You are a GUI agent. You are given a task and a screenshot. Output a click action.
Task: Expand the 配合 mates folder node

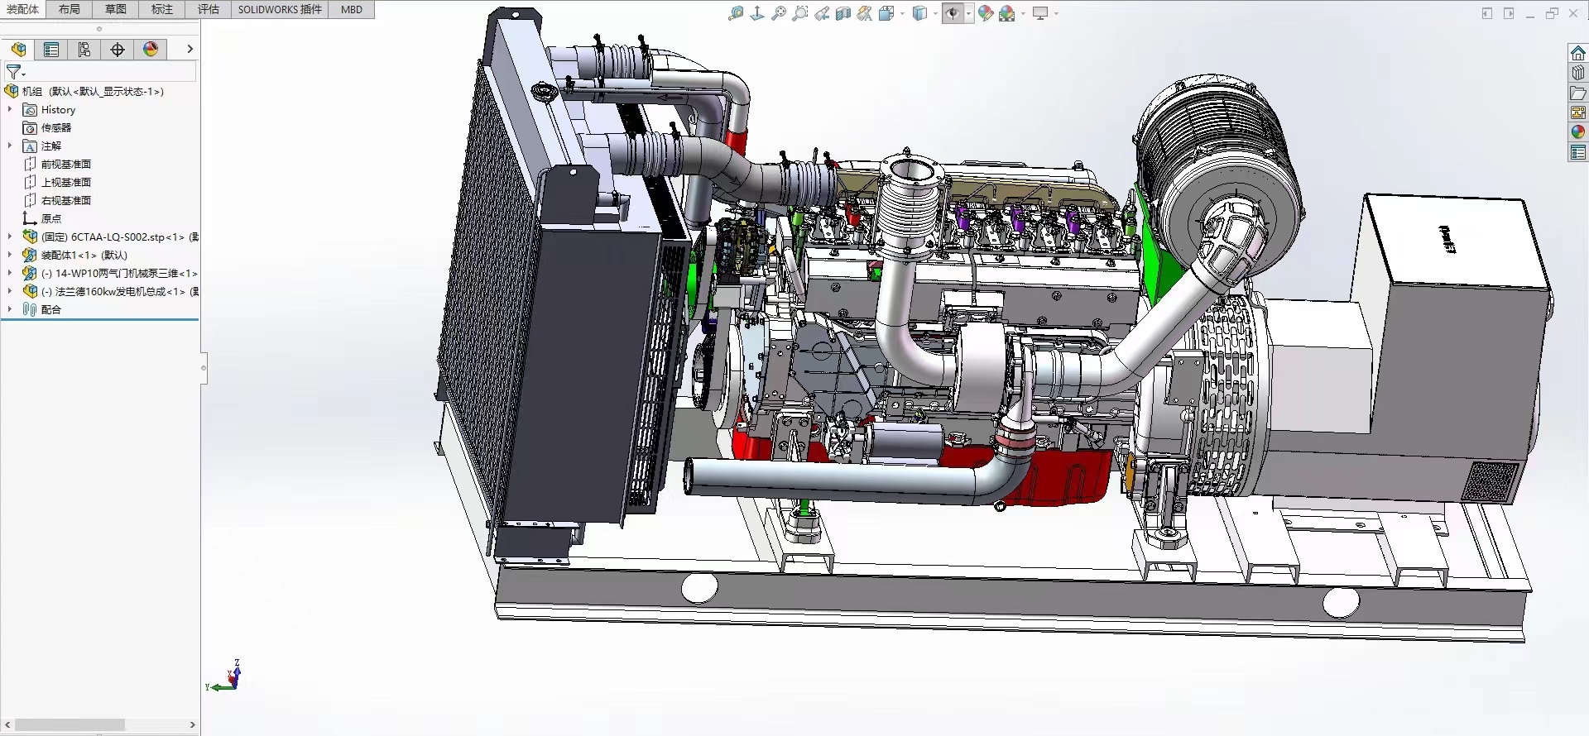(10, 309)
